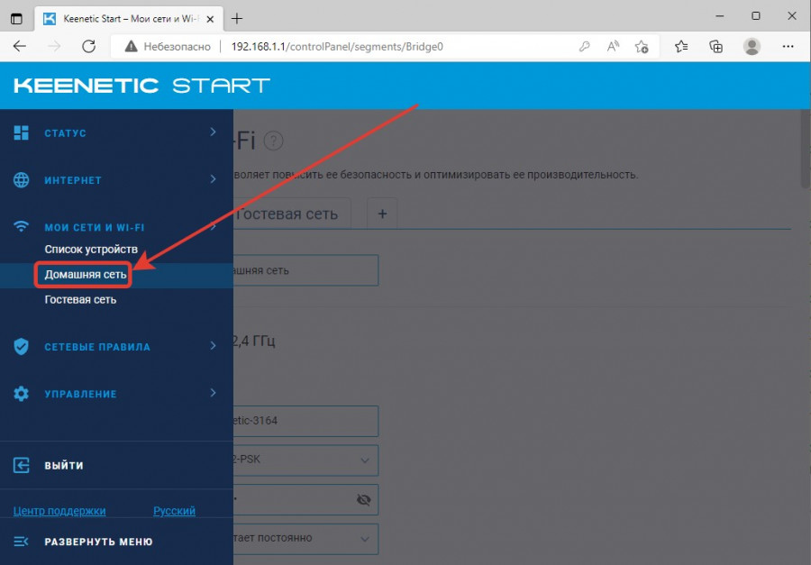Viewport: 811px width, 565px height.
Task: Click the Центр поддержки link
Action: point(59,511)
